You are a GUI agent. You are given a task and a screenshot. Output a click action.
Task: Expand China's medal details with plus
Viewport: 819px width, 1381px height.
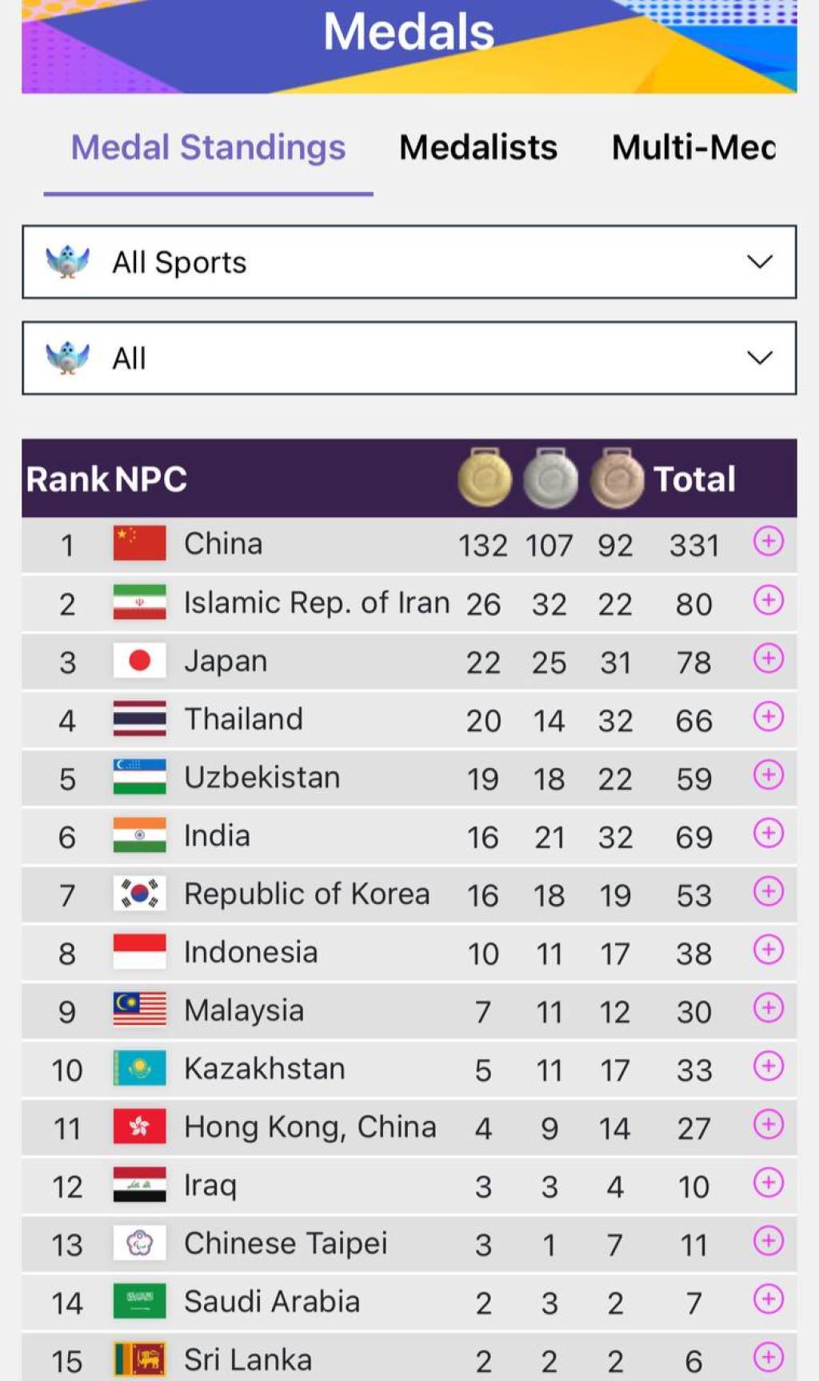coord(768,542)
